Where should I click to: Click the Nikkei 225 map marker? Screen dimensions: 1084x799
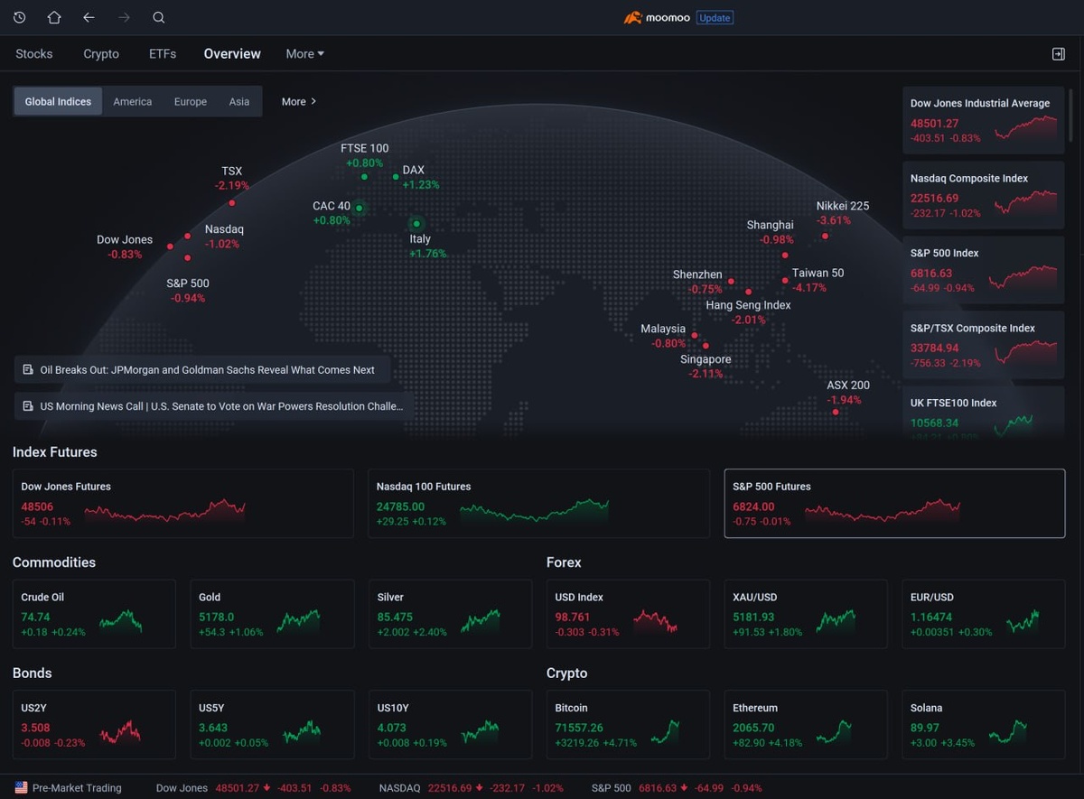(825, 237)
